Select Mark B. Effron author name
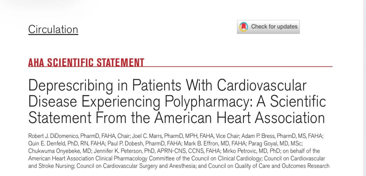The height and width of the screenshot is (176, 366). click(x=200, y=143)
